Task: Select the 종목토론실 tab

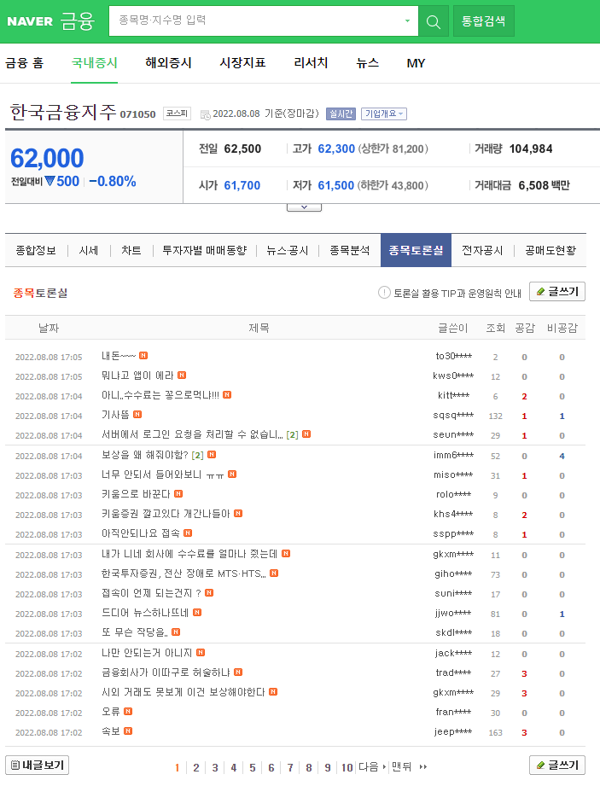Action: click(416, 250)
